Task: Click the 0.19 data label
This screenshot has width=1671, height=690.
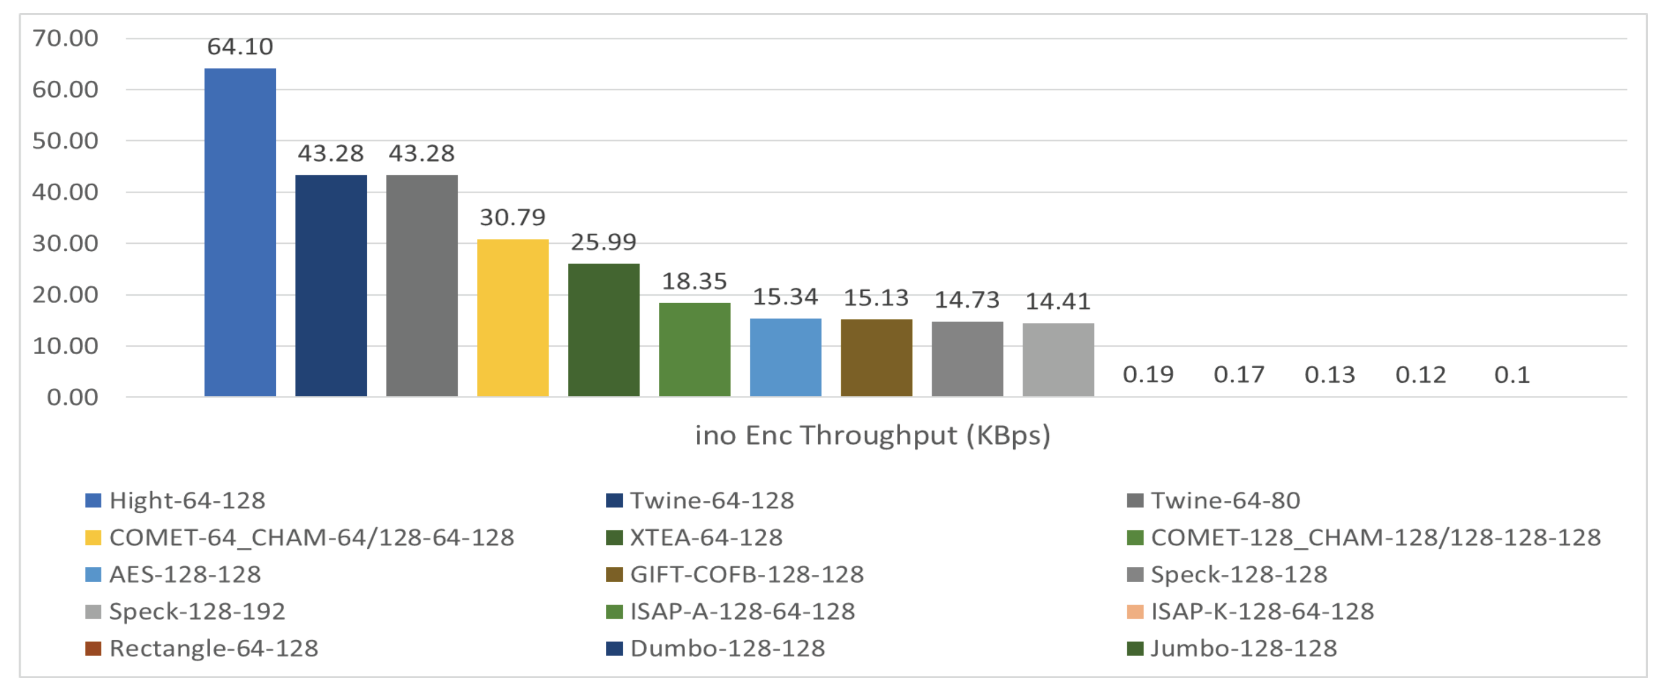Action: (x=1148, y=374)
